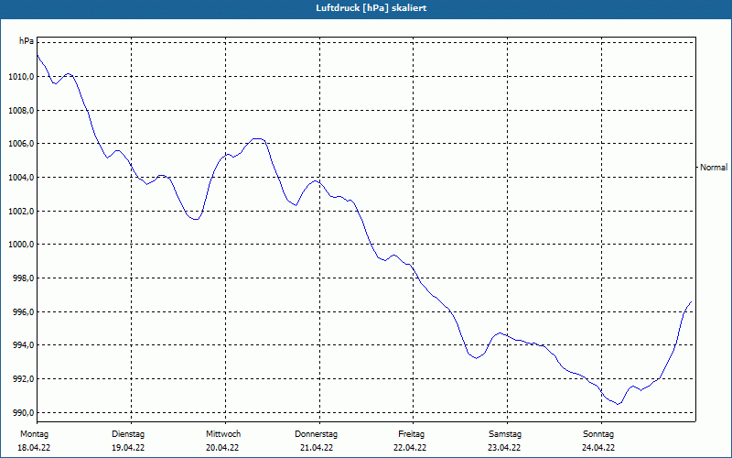Screen dimensions: 732x458
Task: Click the date 20.04.22
Action: (222, 448)
